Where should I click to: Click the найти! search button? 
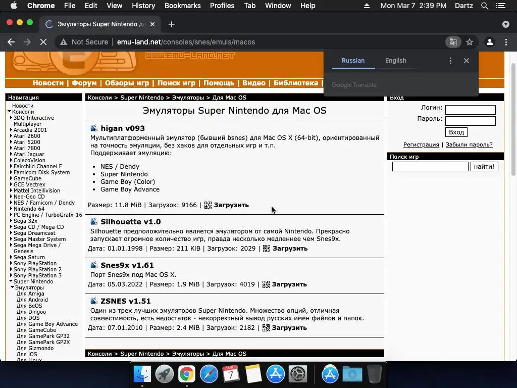coord(484,167)
